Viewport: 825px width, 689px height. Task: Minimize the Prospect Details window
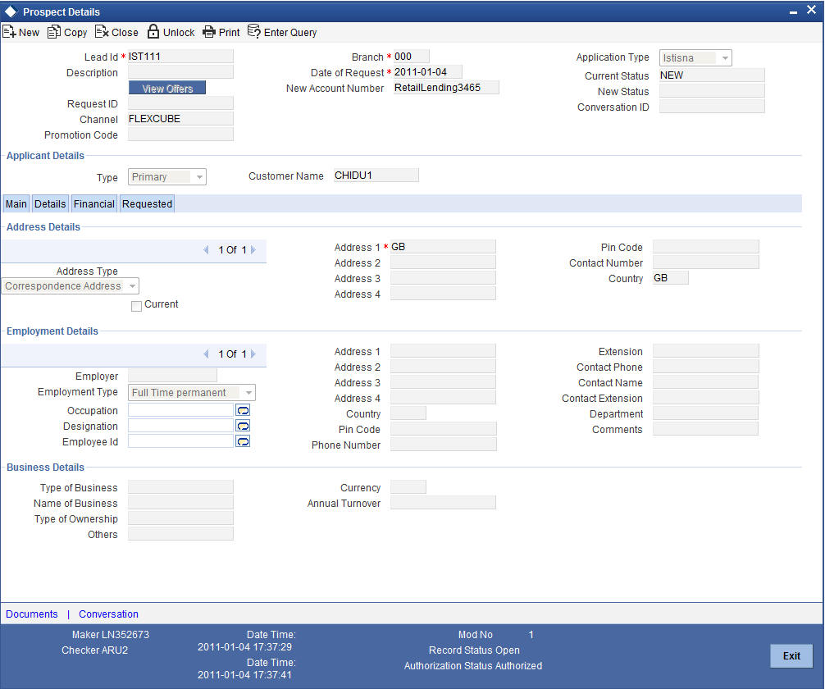tap(793, 12)
